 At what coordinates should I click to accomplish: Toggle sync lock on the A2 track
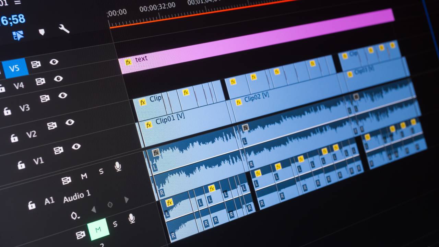(81, 235)
